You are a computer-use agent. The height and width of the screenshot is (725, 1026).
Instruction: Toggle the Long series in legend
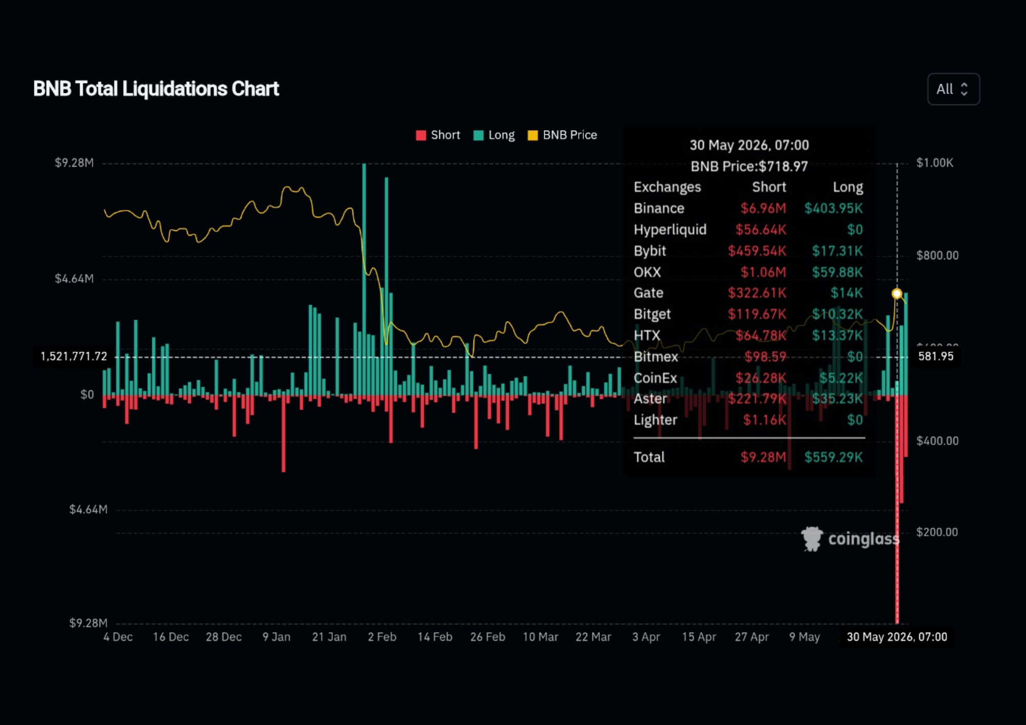click(494, 135)
